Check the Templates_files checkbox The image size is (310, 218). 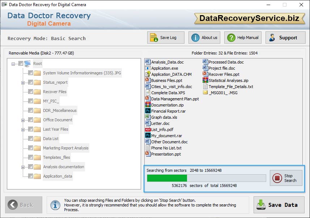30,157
